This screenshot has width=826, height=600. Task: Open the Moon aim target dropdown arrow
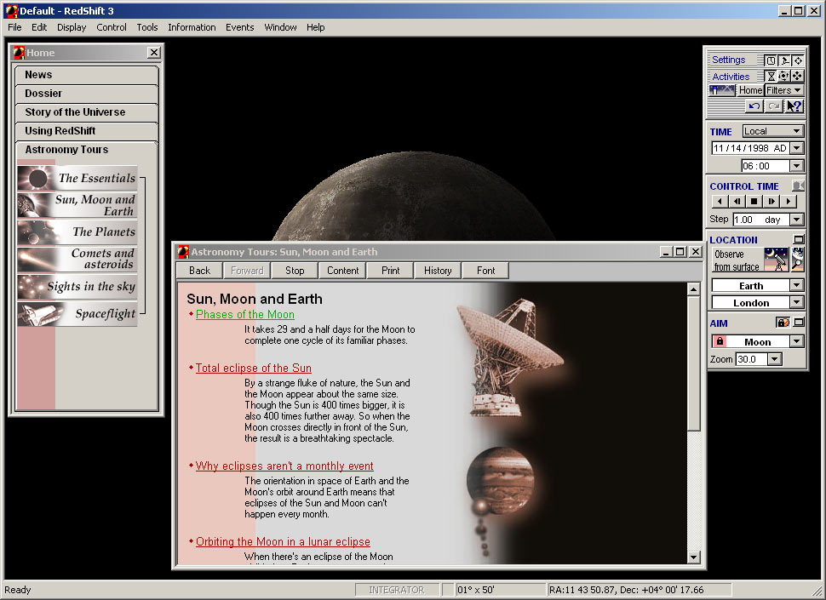[796, 341]
